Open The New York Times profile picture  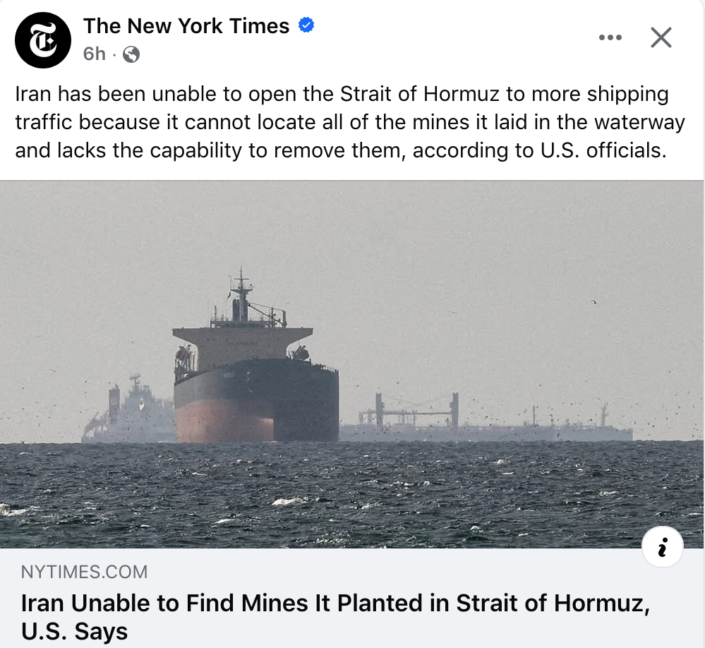click(x=43, y=40)
